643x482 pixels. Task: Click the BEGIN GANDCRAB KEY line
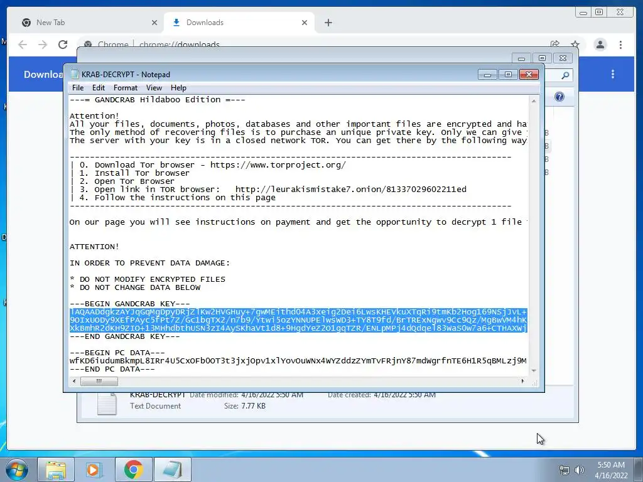coord(129,304)
